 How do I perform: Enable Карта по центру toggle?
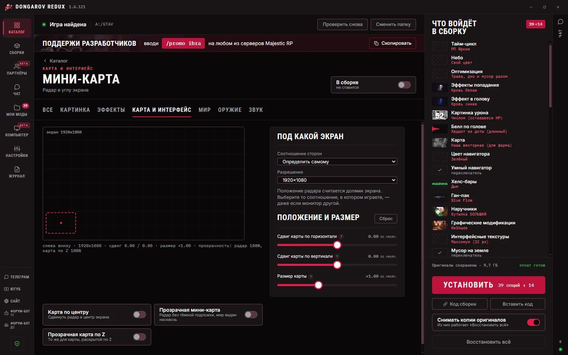139,315
